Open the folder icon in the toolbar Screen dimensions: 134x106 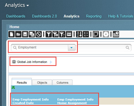click(x=18, y=34)
